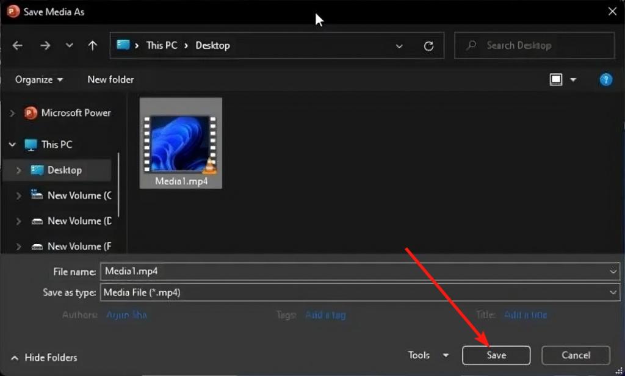Change the folder view layout
This screenshot has width=625, height=376.
point(557,79)
